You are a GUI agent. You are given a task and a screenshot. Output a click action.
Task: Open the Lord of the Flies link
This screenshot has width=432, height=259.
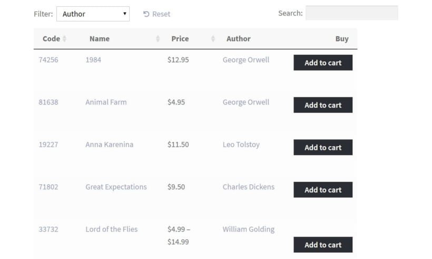click(x=111, y=229)
